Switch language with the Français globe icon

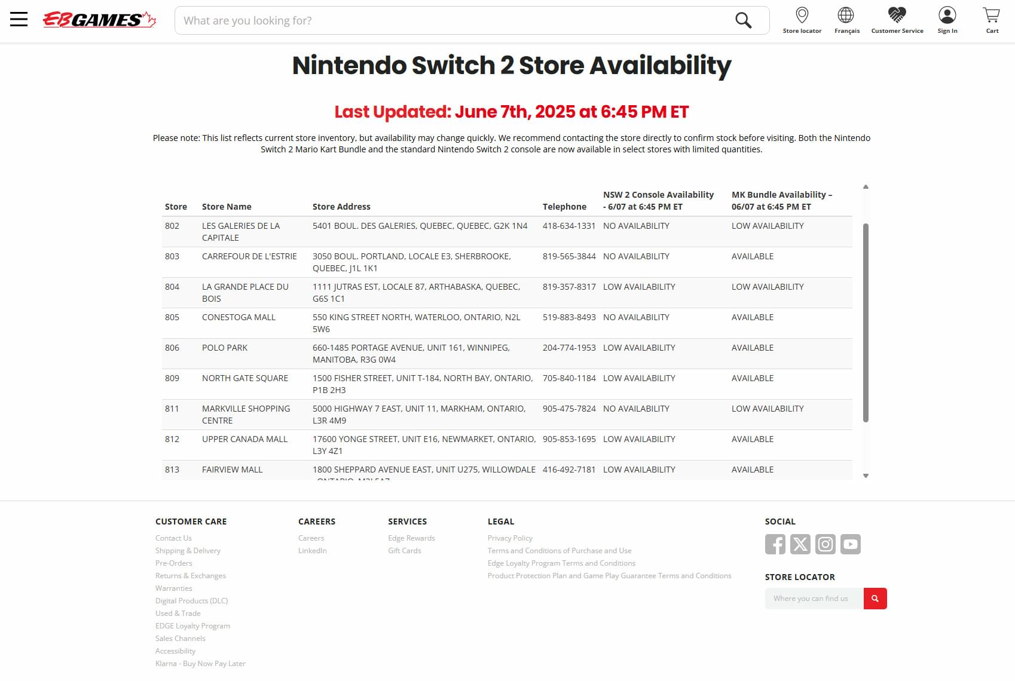click(846, 15)
